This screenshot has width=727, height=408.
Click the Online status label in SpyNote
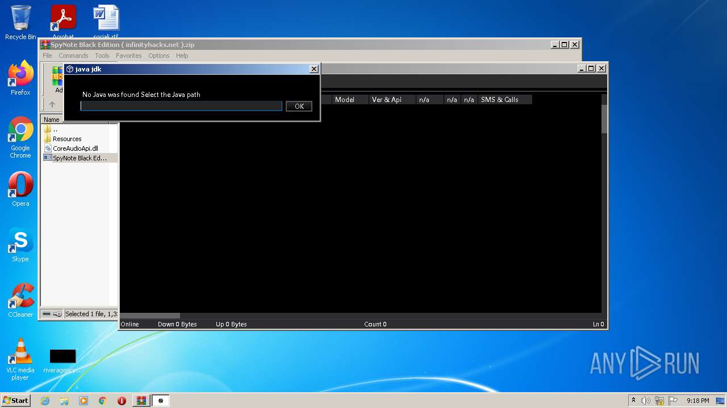pyautogui.click(x=129, y=324)
